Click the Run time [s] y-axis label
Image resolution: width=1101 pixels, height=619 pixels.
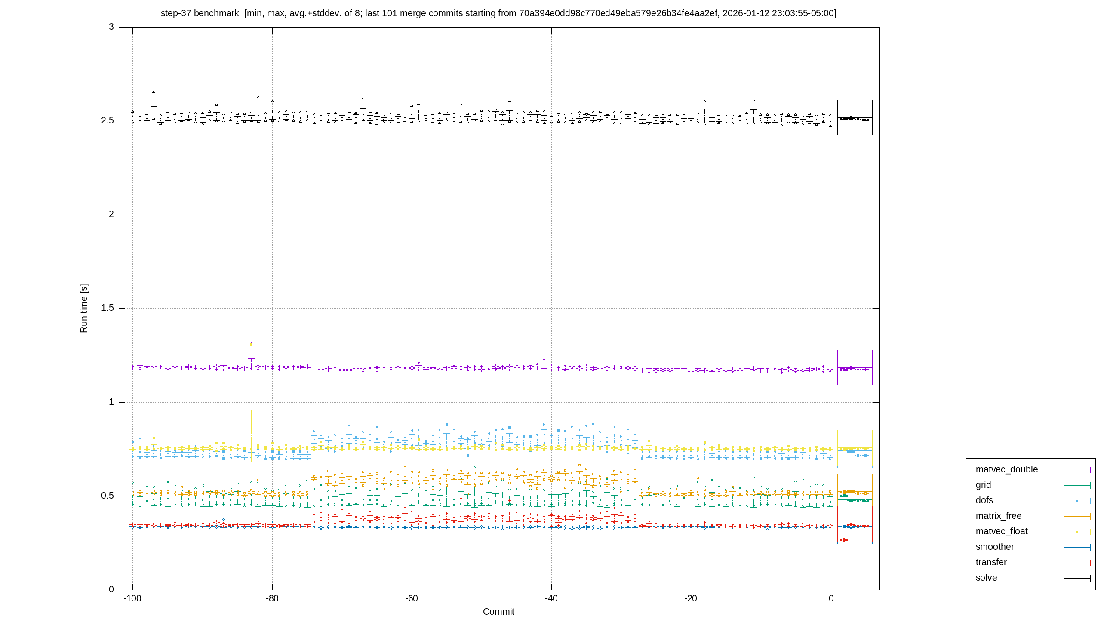tap(84, 308)
